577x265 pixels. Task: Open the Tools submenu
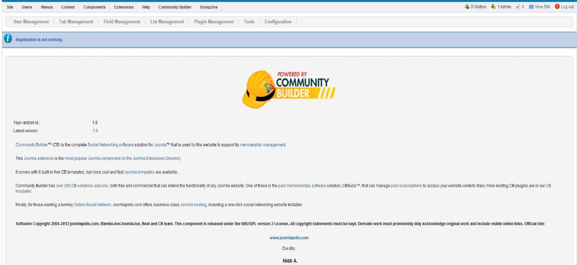tap(249, 22)
